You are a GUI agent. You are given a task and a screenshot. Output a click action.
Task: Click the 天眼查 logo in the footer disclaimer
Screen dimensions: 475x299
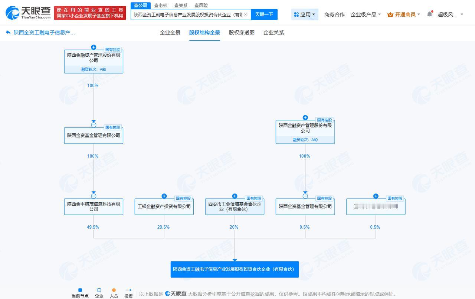click(x=176, y=293)
